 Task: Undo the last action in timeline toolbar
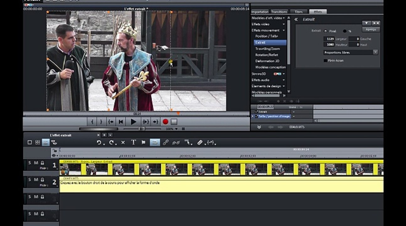pyautogui.click(x=99, y=143)
